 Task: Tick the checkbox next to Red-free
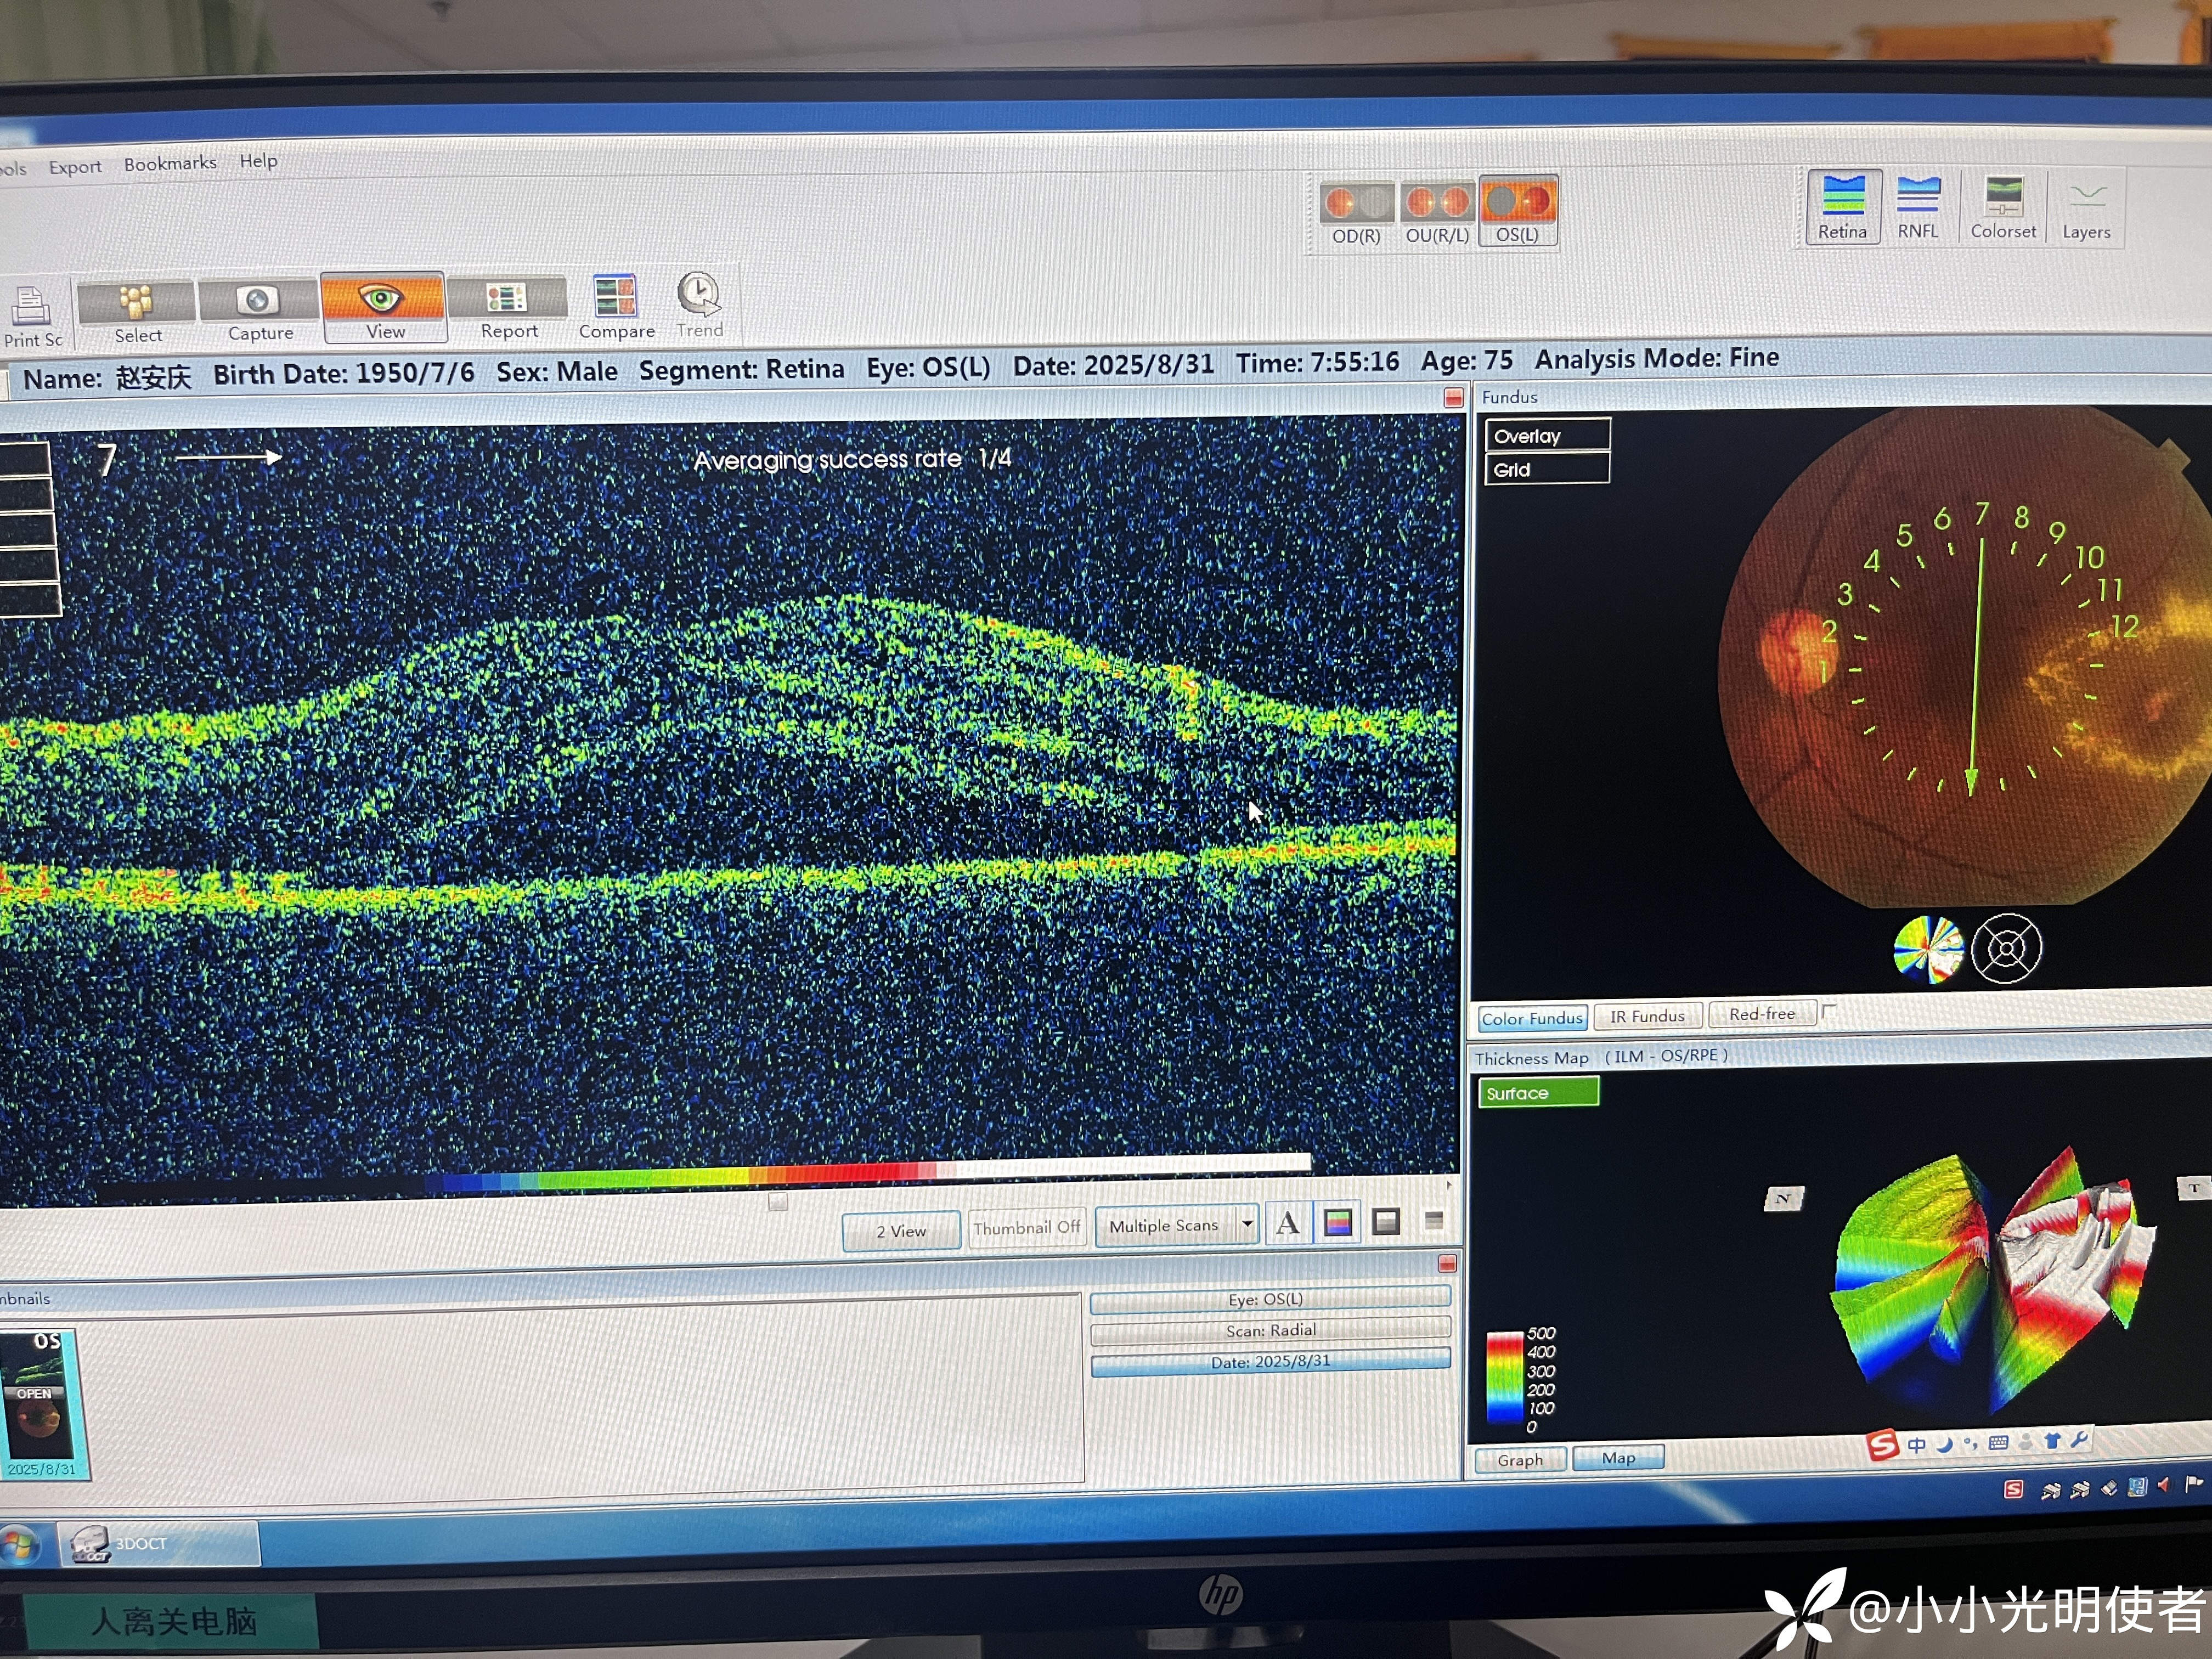click(1829, 1011)
